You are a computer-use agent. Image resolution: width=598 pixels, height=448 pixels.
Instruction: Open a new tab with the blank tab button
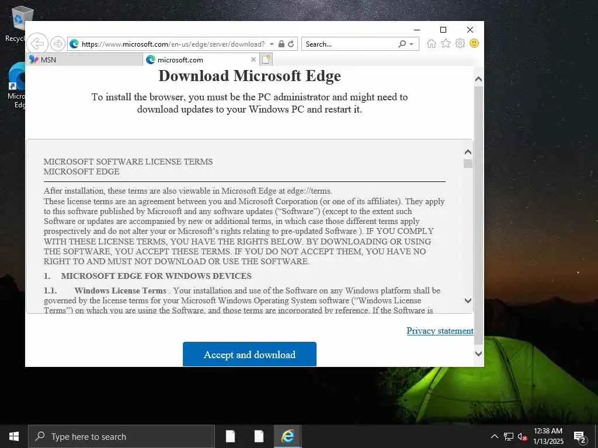point(266,60)
